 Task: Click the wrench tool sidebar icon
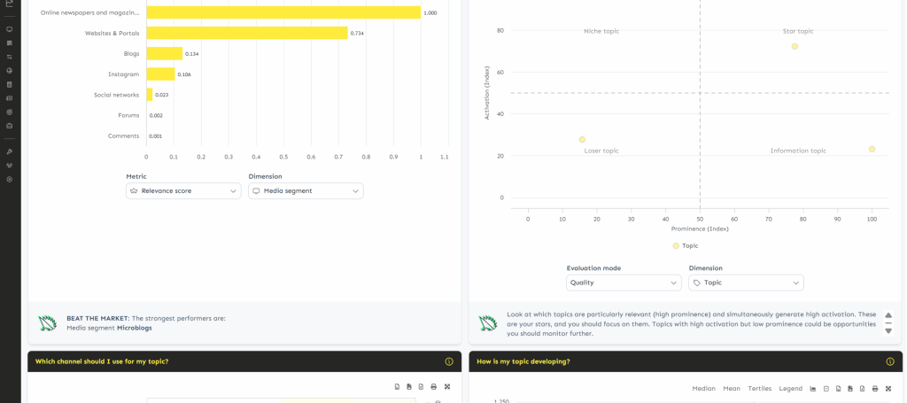[x=9, y=151]
